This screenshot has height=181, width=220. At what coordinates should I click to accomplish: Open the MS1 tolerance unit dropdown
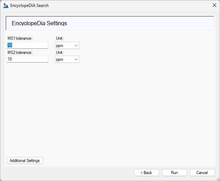point(67,46)
